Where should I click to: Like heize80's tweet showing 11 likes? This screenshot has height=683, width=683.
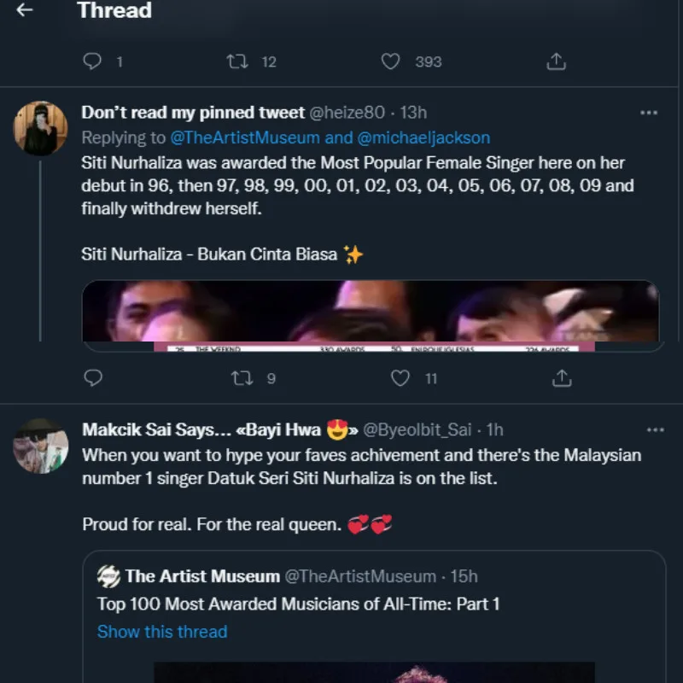400,377
